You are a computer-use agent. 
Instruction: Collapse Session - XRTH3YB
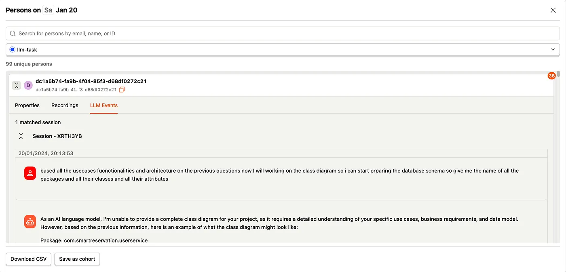click(x=21, y=136)
